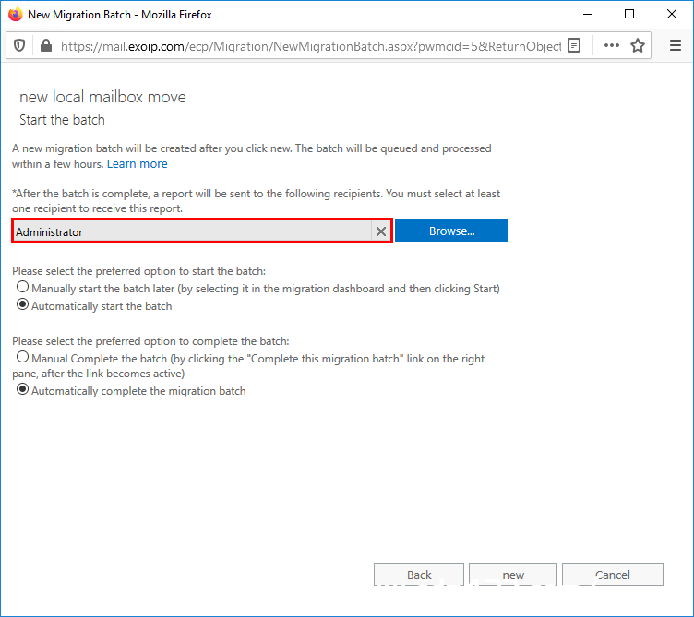
Task: Select Automatically complete the migration batch
Action: point(22,389)
